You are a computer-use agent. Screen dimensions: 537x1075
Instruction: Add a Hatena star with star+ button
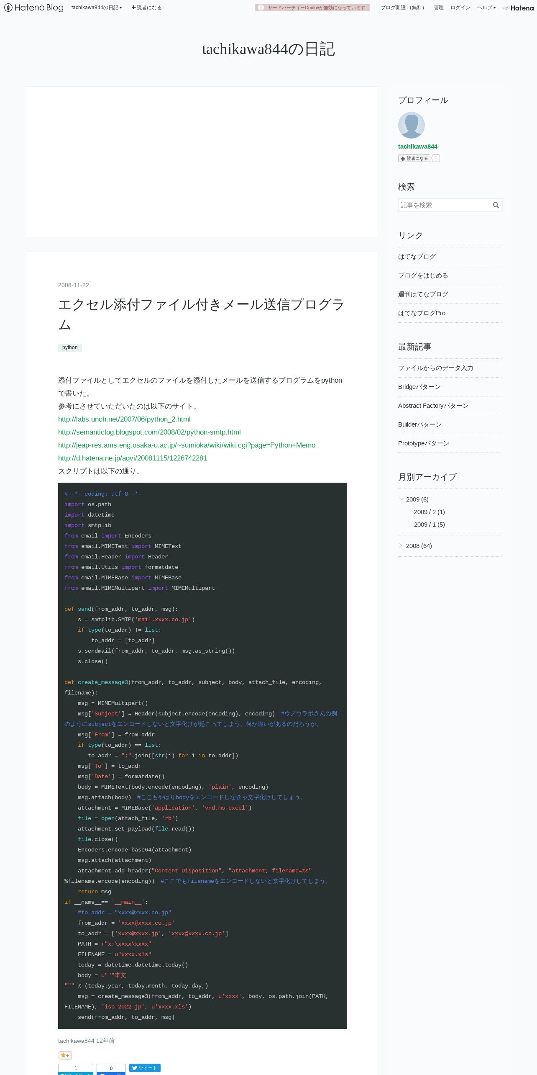[65, 1055]
